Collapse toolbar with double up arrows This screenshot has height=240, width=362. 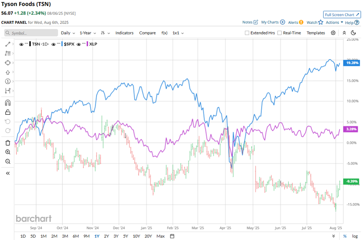pyautogui.click(x=344, y=33)
